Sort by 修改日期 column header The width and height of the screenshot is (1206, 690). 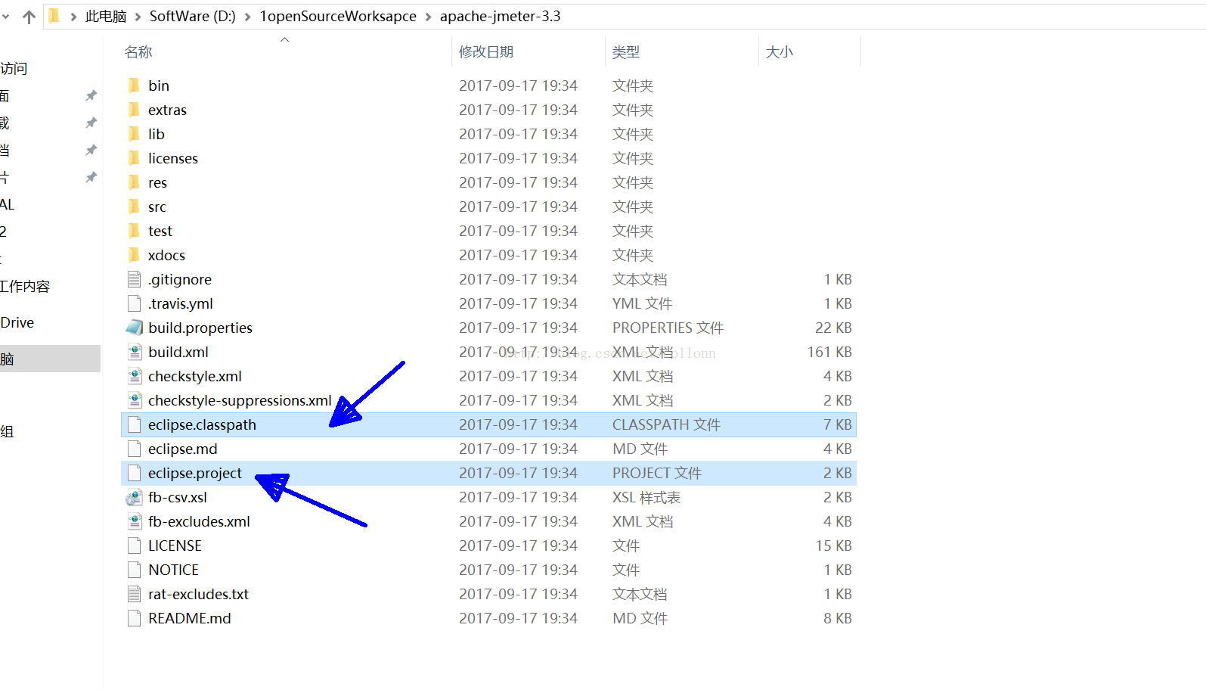[486, 52]
